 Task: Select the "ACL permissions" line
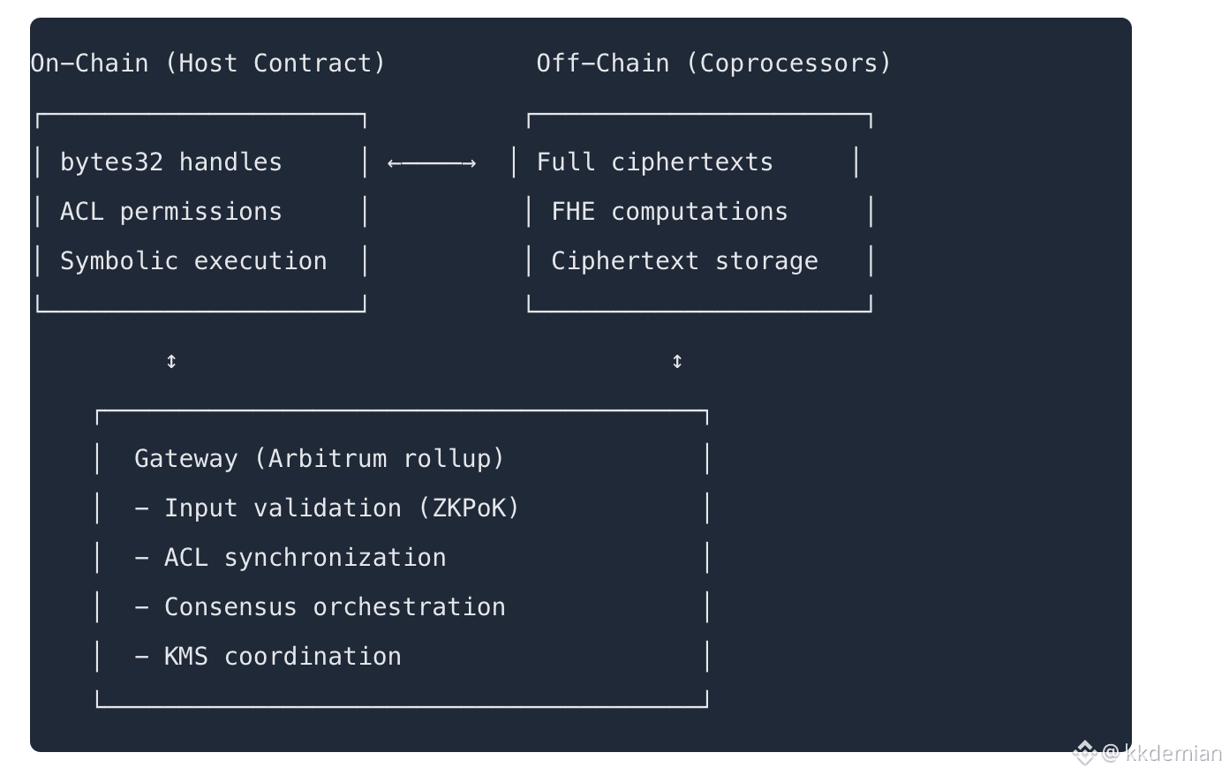(170, 212)
